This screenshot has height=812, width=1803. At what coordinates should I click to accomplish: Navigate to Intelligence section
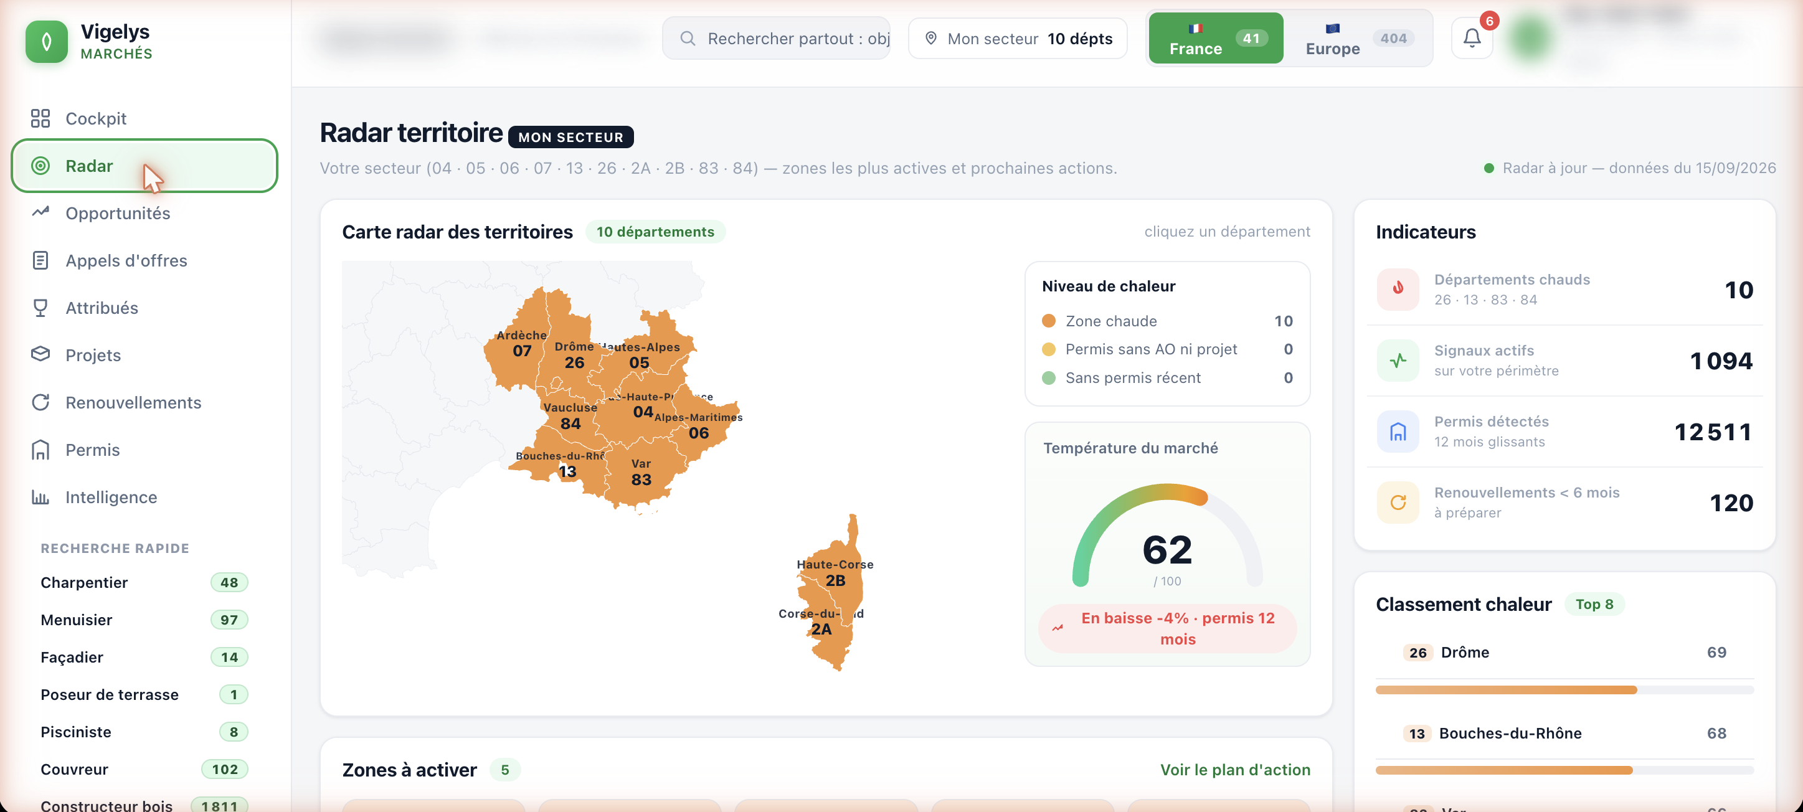point(144,497)
